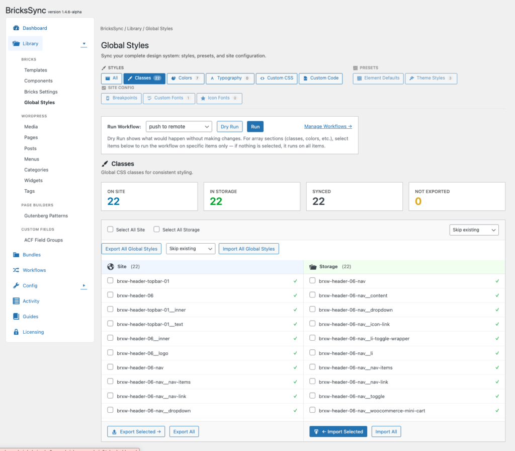
Task: Open Skip existing dropdown next to Export All Global Styles
Action: (x=191, y=249)
